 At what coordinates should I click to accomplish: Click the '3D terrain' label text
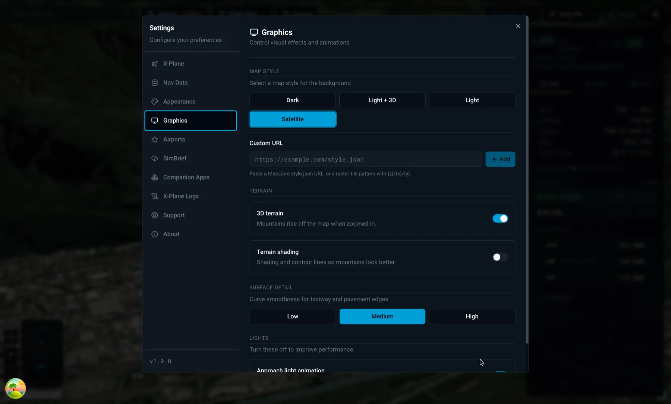tap(270, 214)
